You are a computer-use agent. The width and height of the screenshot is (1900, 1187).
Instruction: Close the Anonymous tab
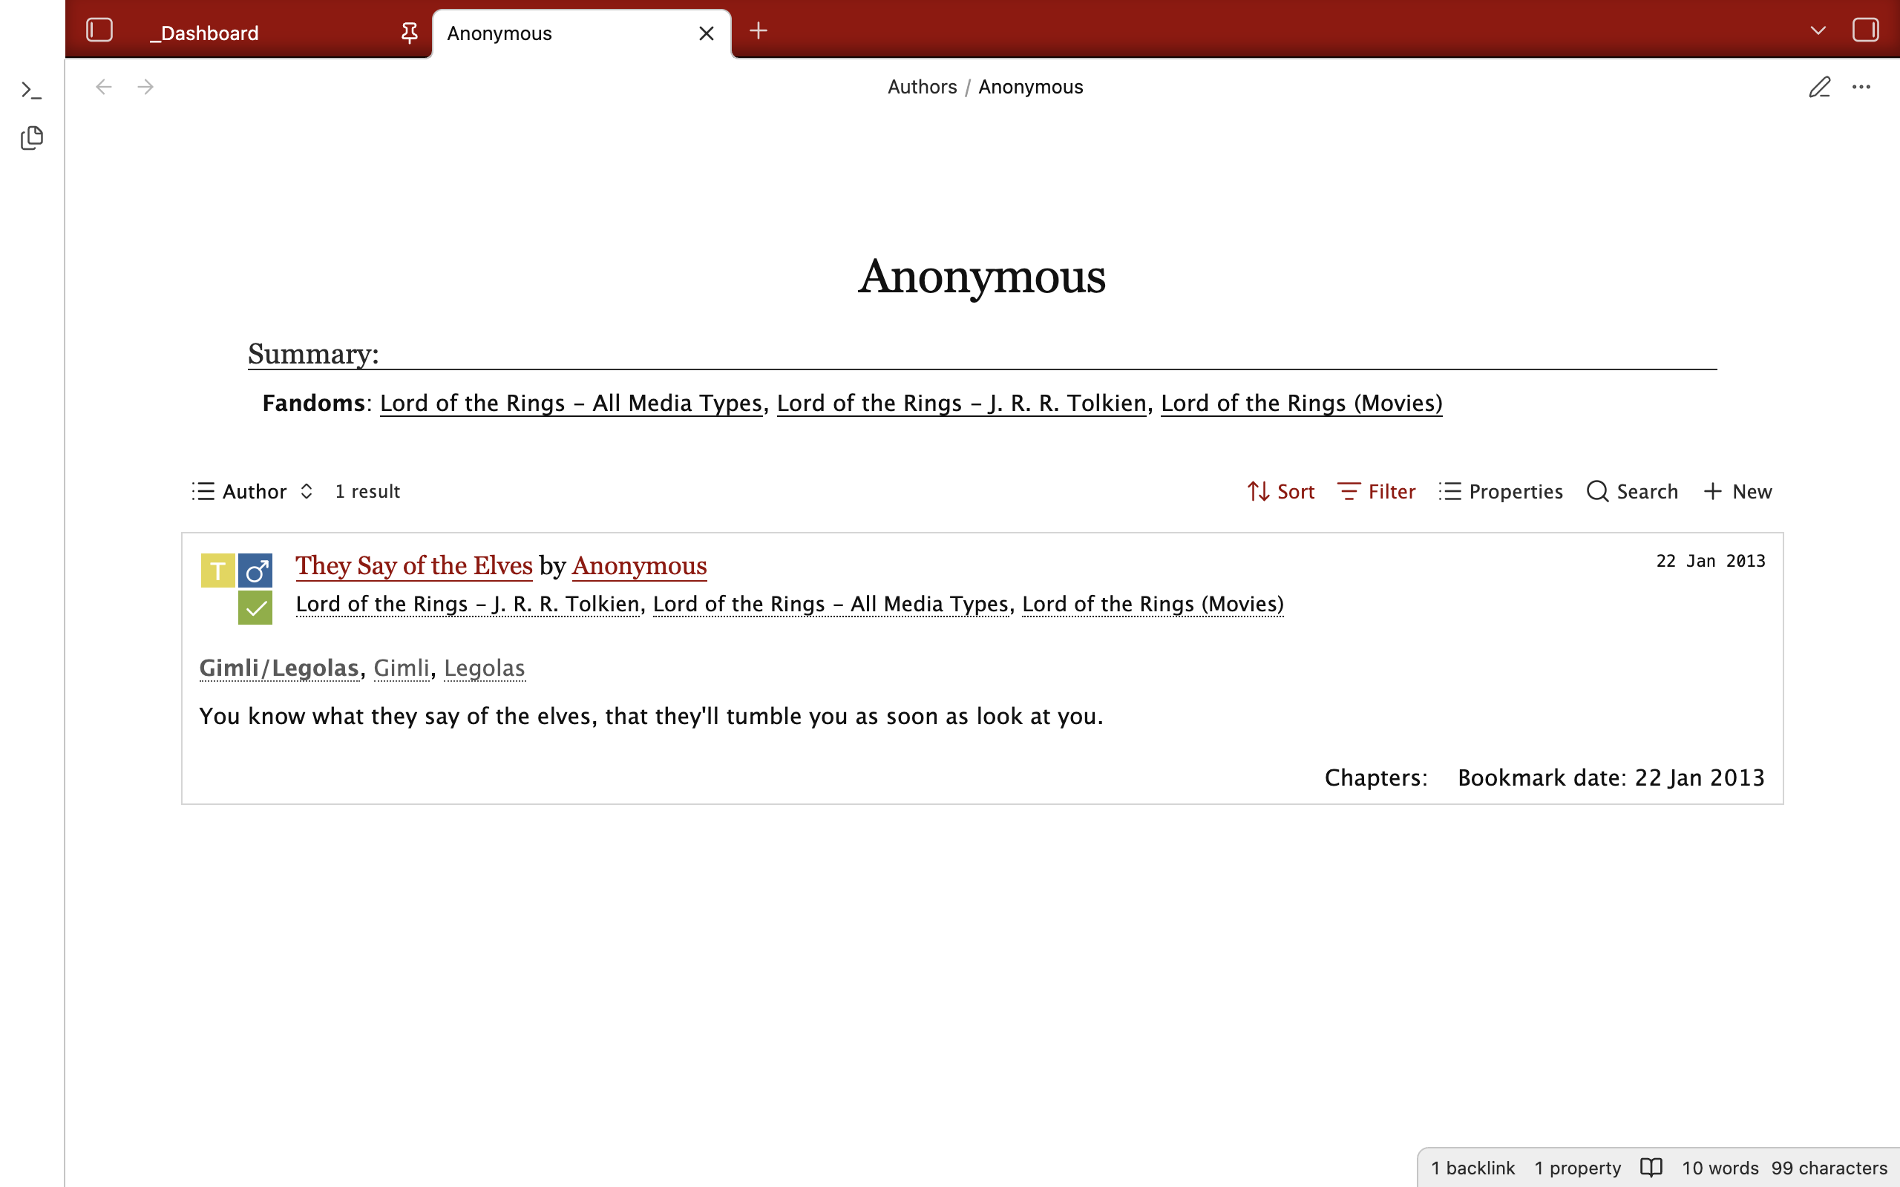pos(706,33)
